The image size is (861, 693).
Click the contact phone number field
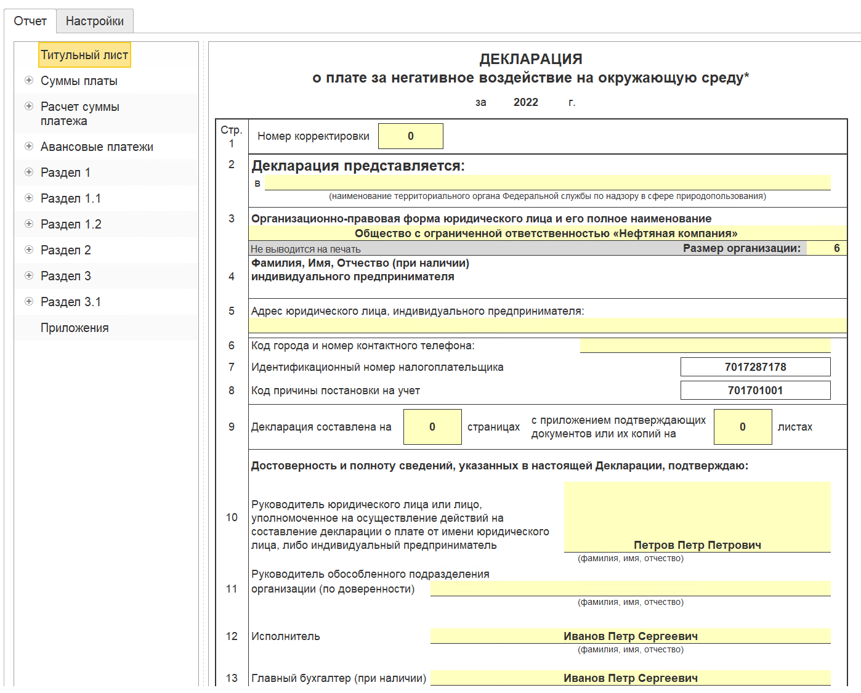tap(705, 346)
